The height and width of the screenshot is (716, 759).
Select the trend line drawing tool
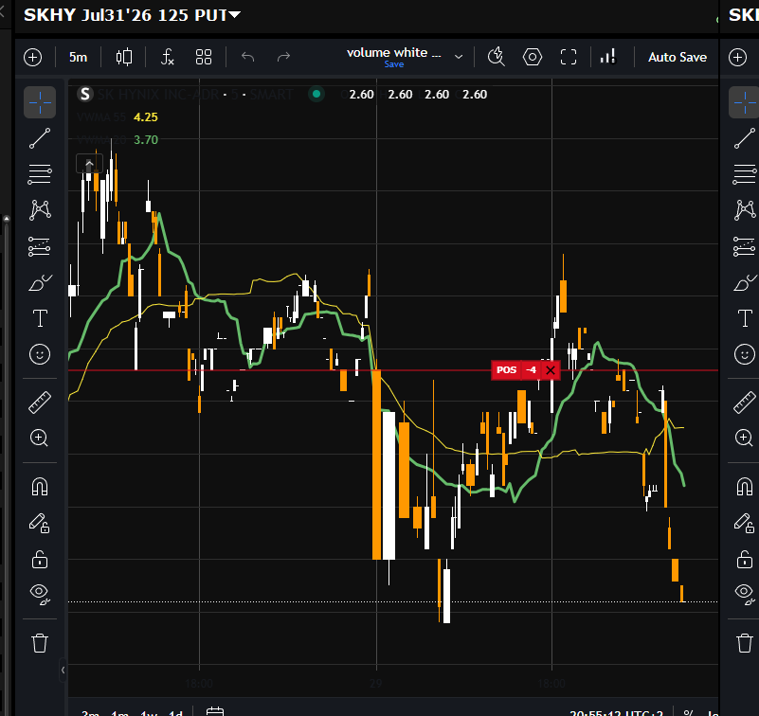click(40, 138)
